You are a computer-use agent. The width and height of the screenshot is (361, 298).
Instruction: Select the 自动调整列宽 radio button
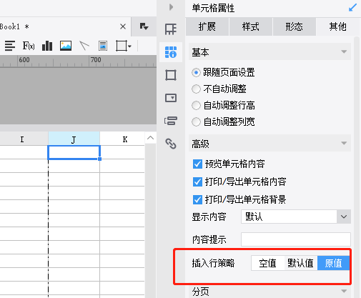coord(196,121)
